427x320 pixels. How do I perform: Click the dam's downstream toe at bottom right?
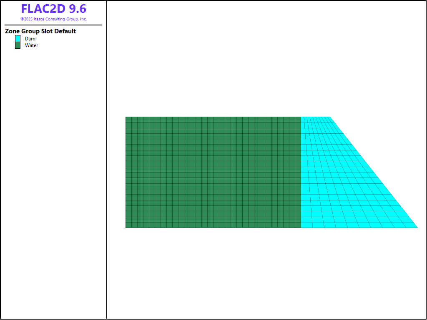417,227
